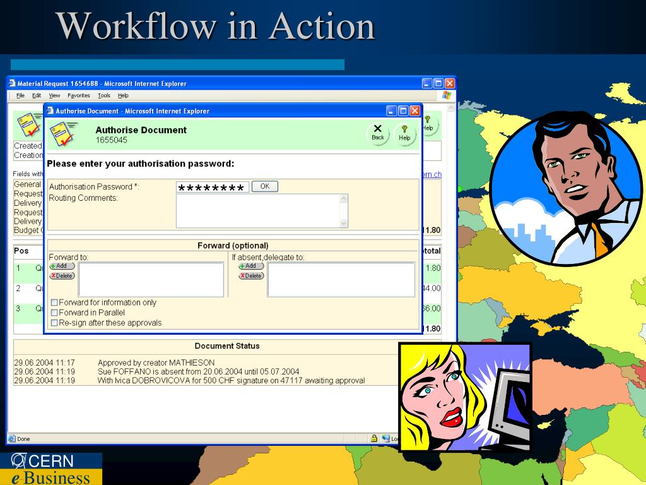This screenshot has height=485, width=646.
Task: Click the CERN e-Business logo
Action: (50, 469)
